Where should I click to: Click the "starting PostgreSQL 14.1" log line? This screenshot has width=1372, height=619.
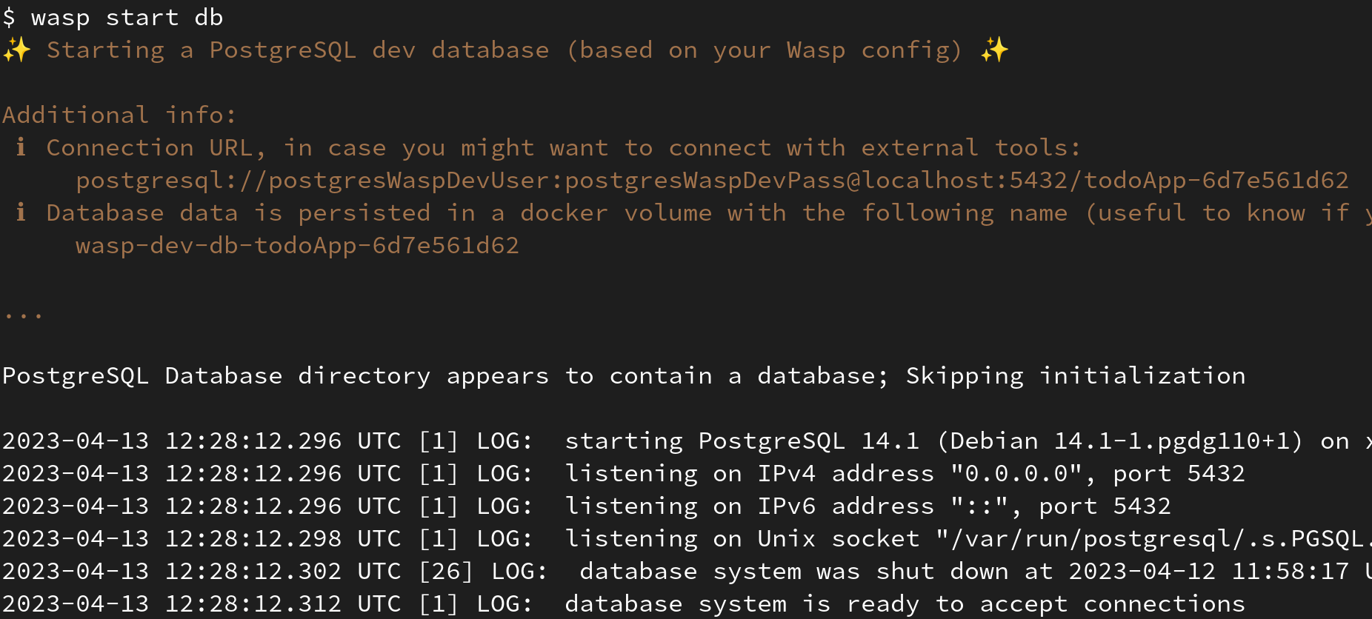[741, 441]
